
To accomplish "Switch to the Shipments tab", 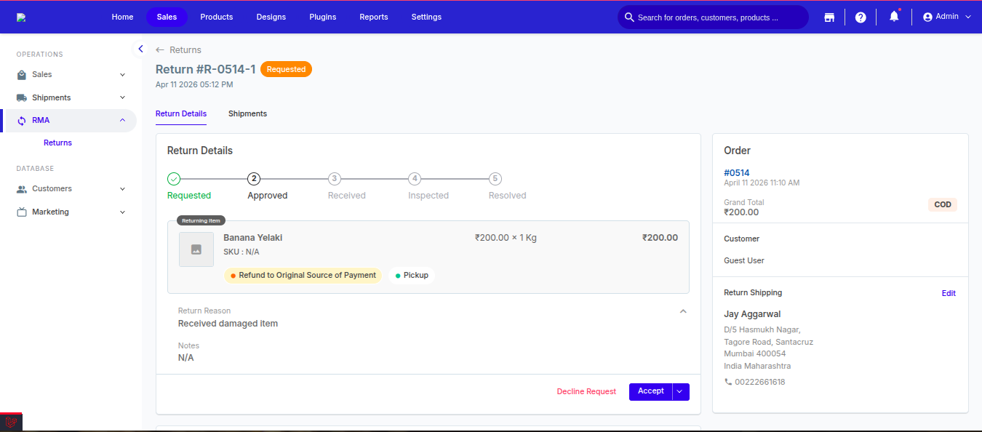I will pos(247,114).
